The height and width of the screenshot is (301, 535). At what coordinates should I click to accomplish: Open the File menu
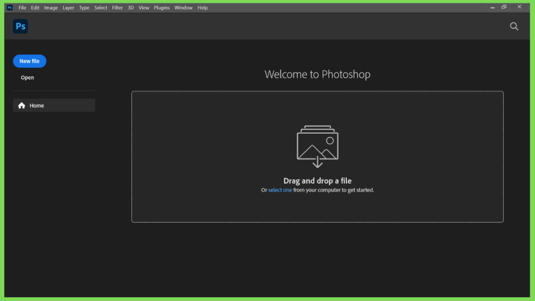pyautogui.click(x=22, y=7)
